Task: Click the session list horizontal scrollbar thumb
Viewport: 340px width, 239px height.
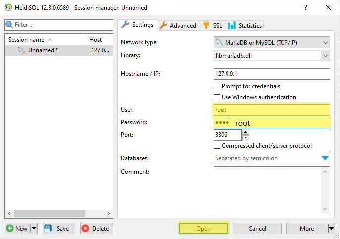Action: pos(50,213)
